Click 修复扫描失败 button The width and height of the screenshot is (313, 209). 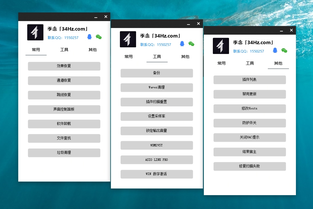point(250,166)
